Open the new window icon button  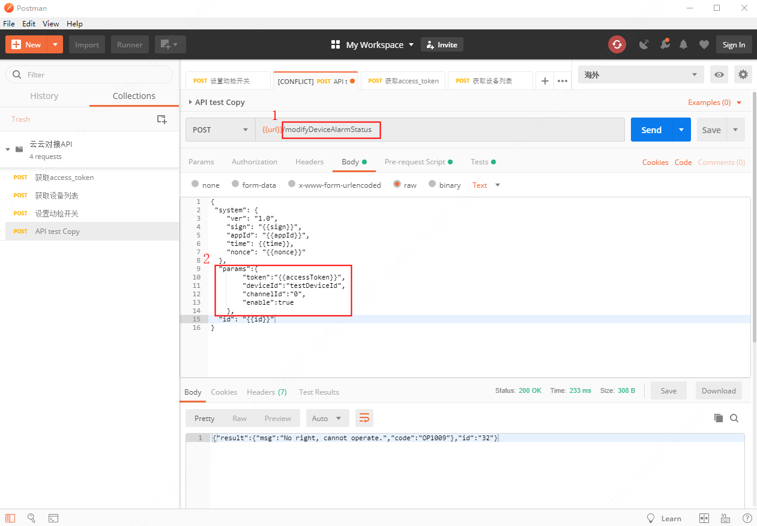170,44
